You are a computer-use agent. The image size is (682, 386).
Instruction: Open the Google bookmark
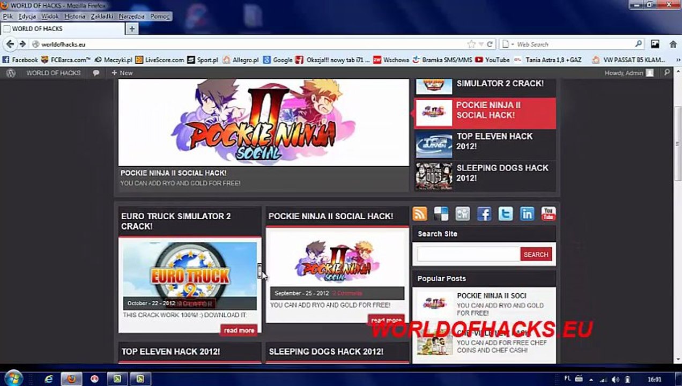tap(278, 60)
